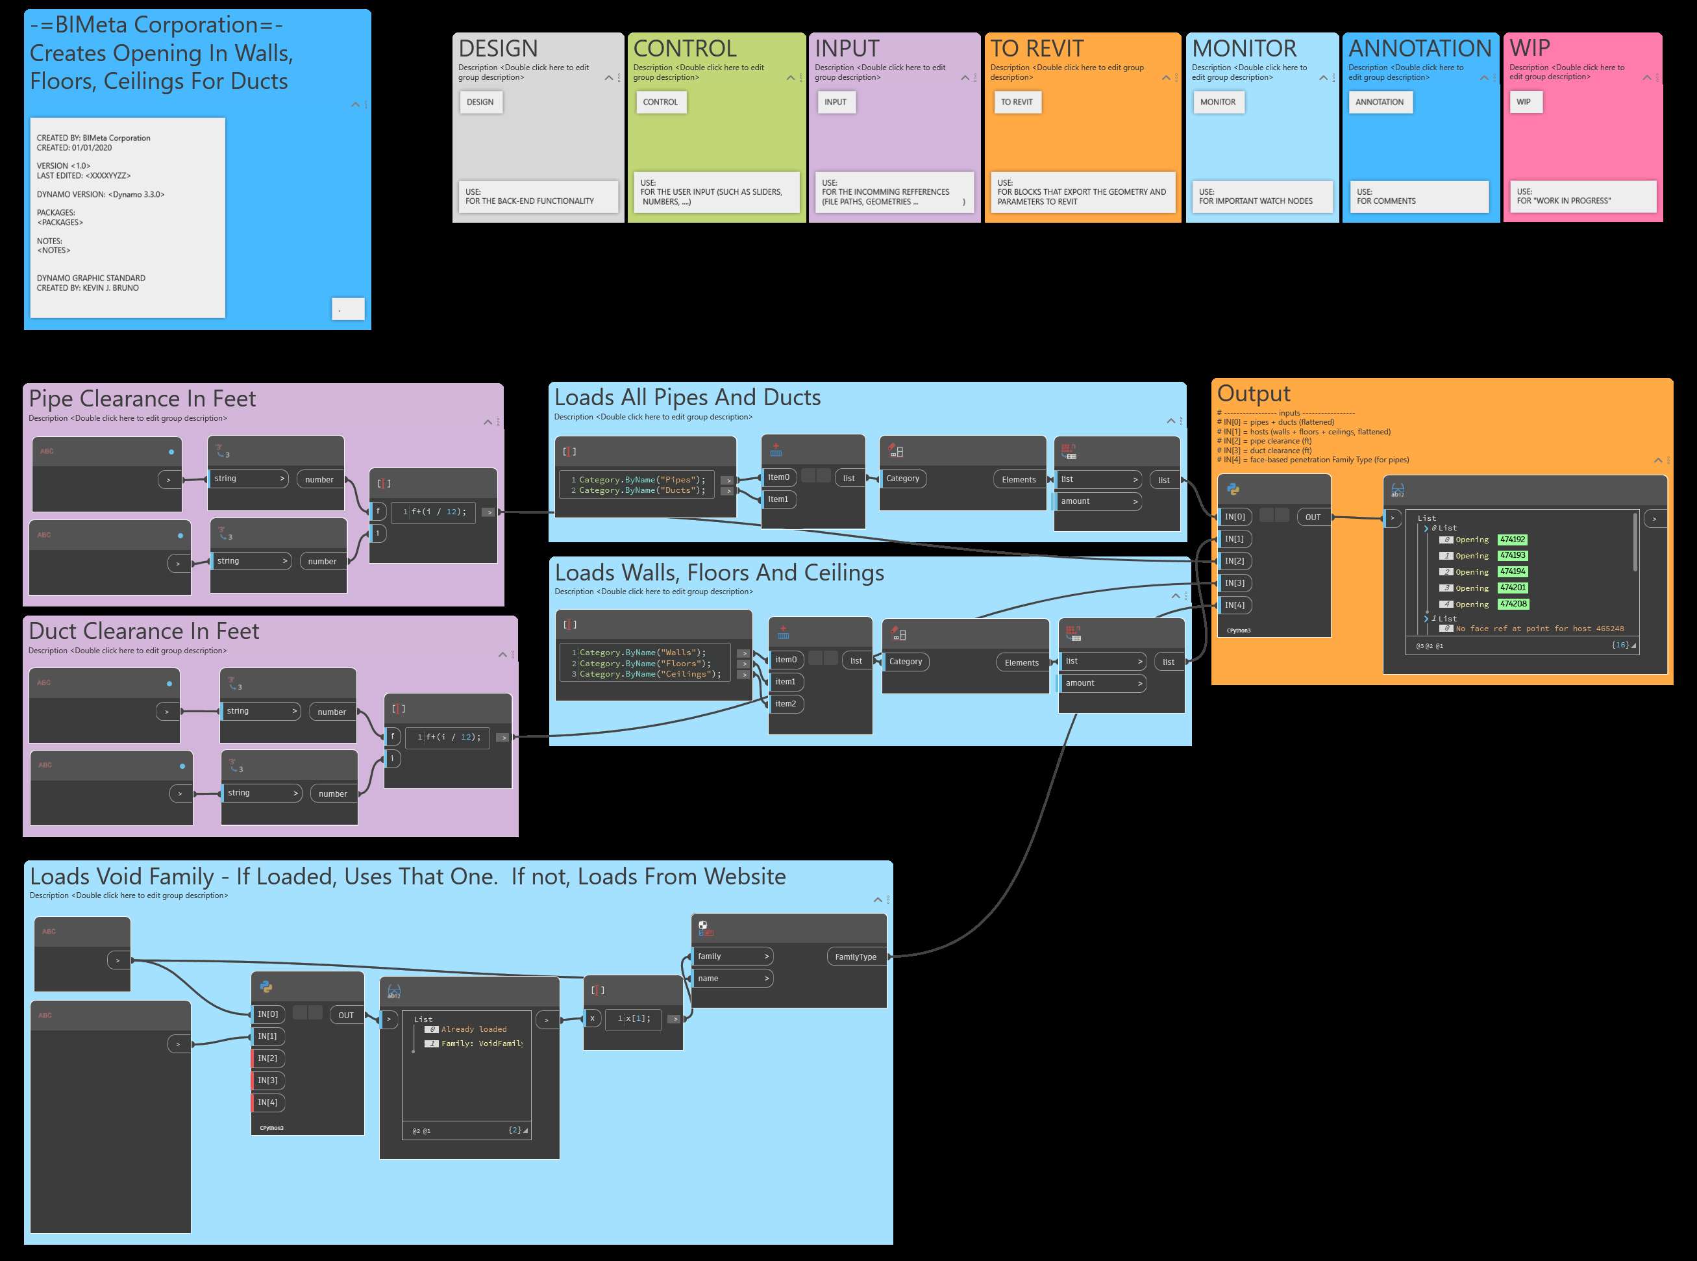Click code block icon with Walls, Floors, Ceilings
The height and width of the screenshot is (1261, 1697).
pyautogui.click(x=570, y=625)
